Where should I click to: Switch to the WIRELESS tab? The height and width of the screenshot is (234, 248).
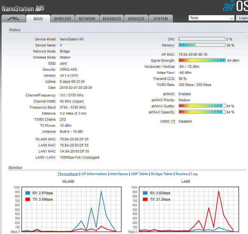63,19
